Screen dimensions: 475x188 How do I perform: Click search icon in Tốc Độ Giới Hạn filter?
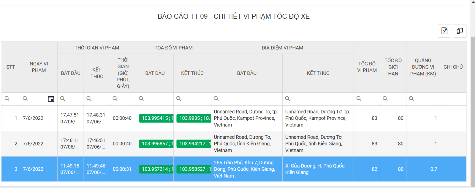[385, 99]
